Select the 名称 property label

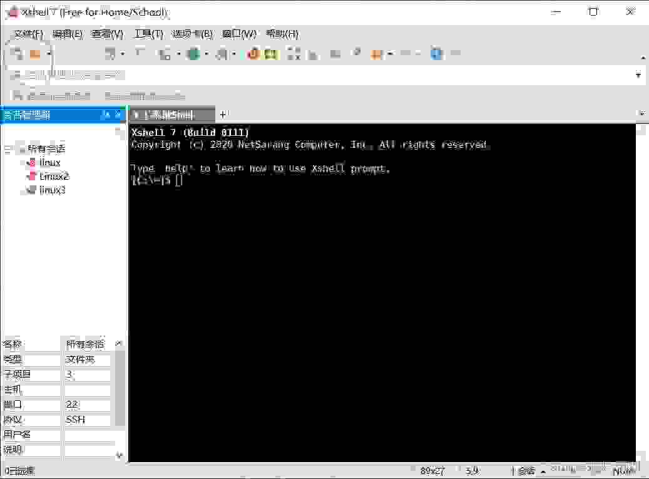[13, 344]
